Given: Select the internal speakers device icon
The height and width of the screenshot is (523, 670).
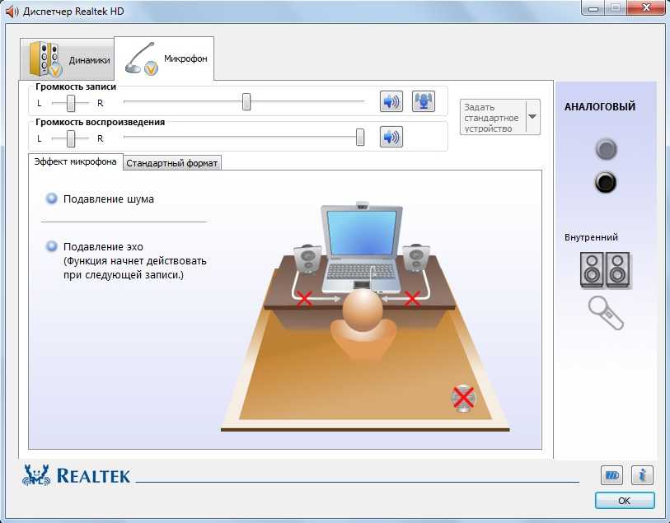Looking at the screenshot, I should point(605,269).
